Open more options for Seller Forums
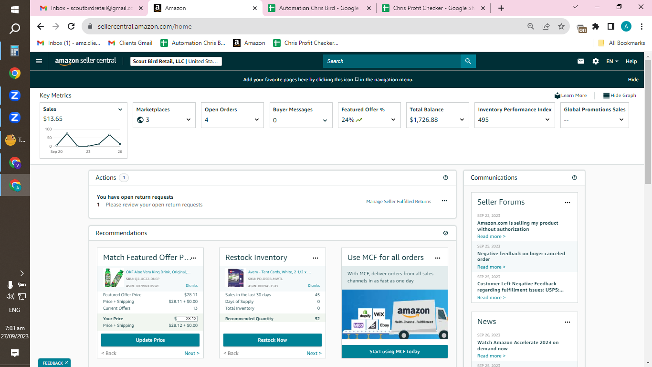The image size is (652, 367). [568, 203]
